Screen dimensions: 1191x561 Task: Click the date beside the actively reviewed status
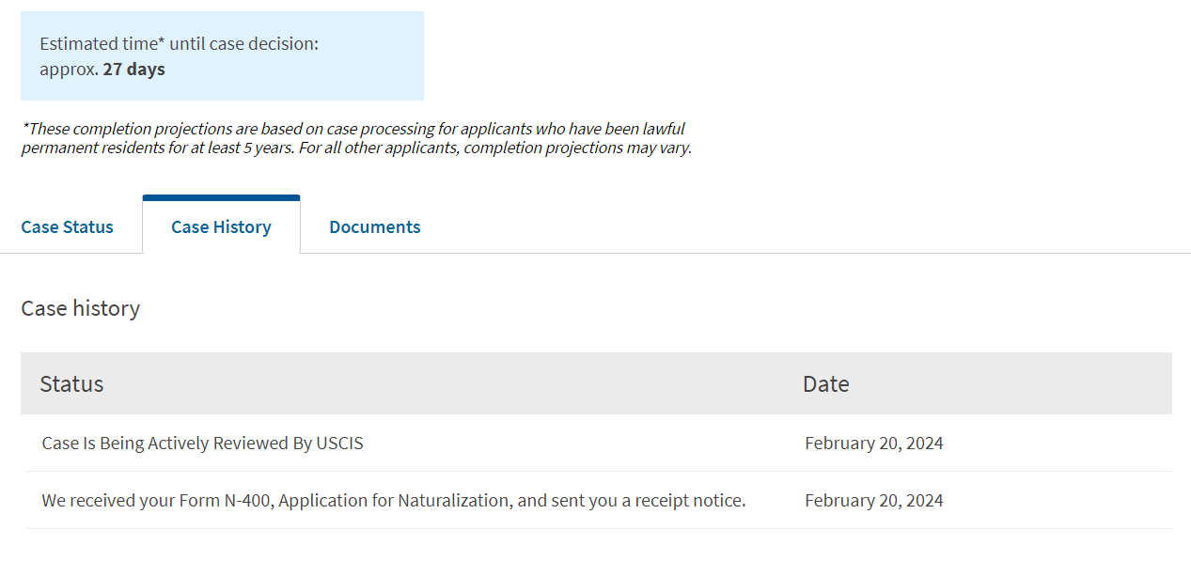point(873,444)
